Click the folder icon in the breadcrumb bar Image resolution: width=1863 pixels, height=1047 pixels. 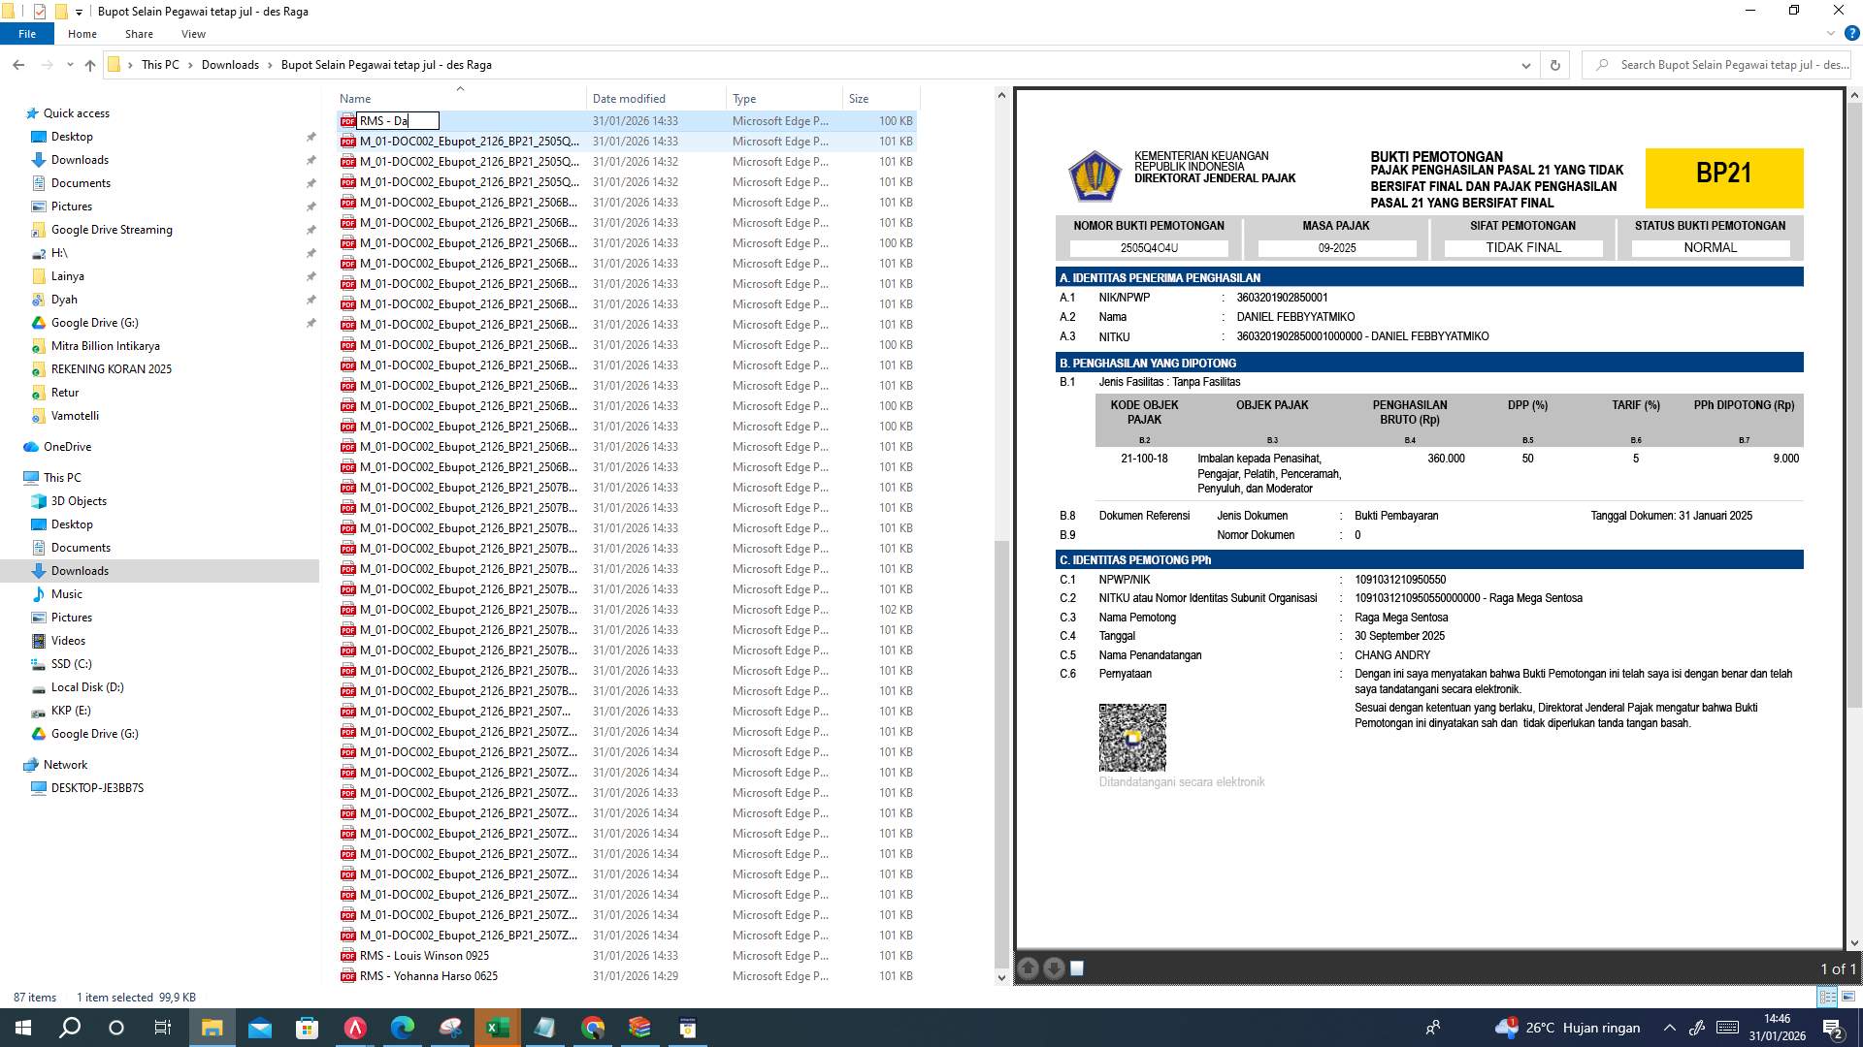pos(115,64)
